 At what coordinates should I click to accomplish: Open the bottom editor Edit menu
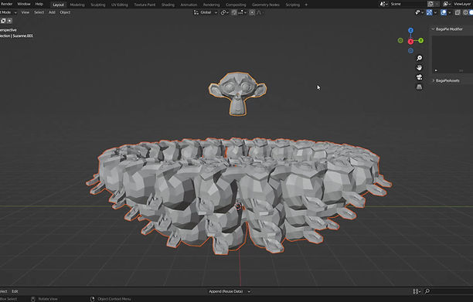point(15,291)
